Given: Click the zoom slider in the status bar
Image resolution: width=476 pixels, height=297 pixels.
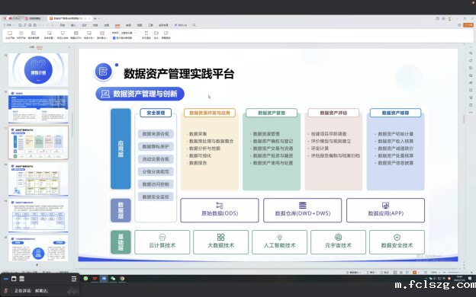Looking at the screenshot, I should 455,273.
